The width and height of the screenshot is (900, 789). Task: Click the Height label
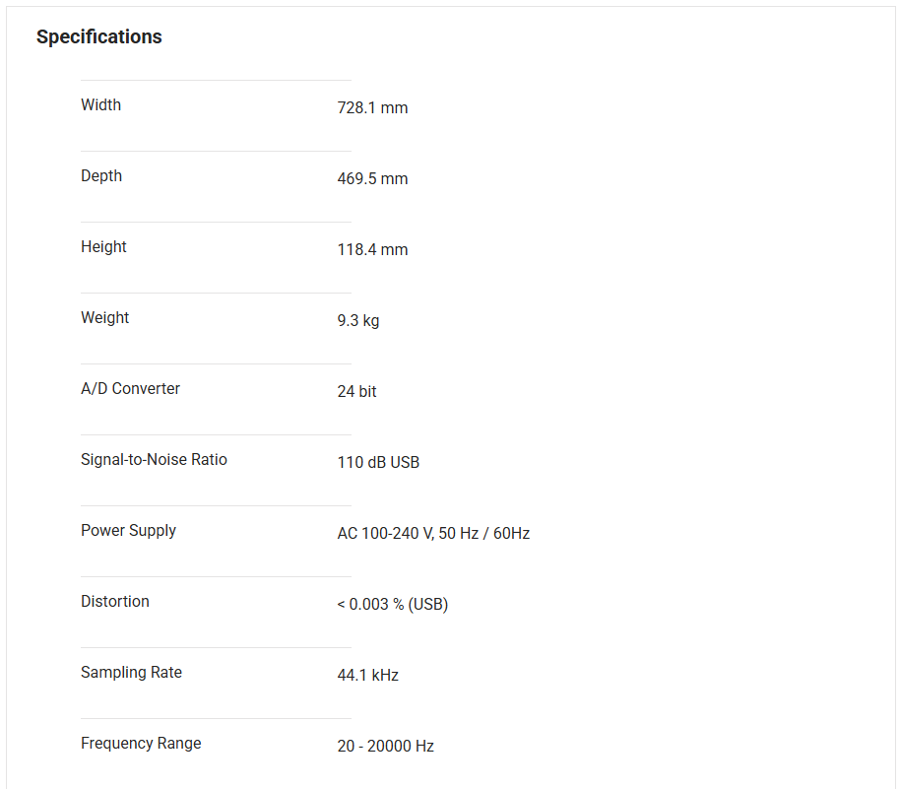coord(103,247)
